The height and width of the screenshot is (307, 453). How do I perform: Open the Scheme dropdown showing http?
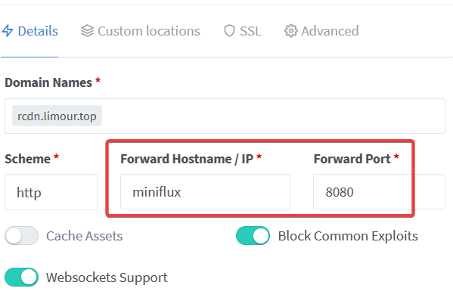point(51,192)
